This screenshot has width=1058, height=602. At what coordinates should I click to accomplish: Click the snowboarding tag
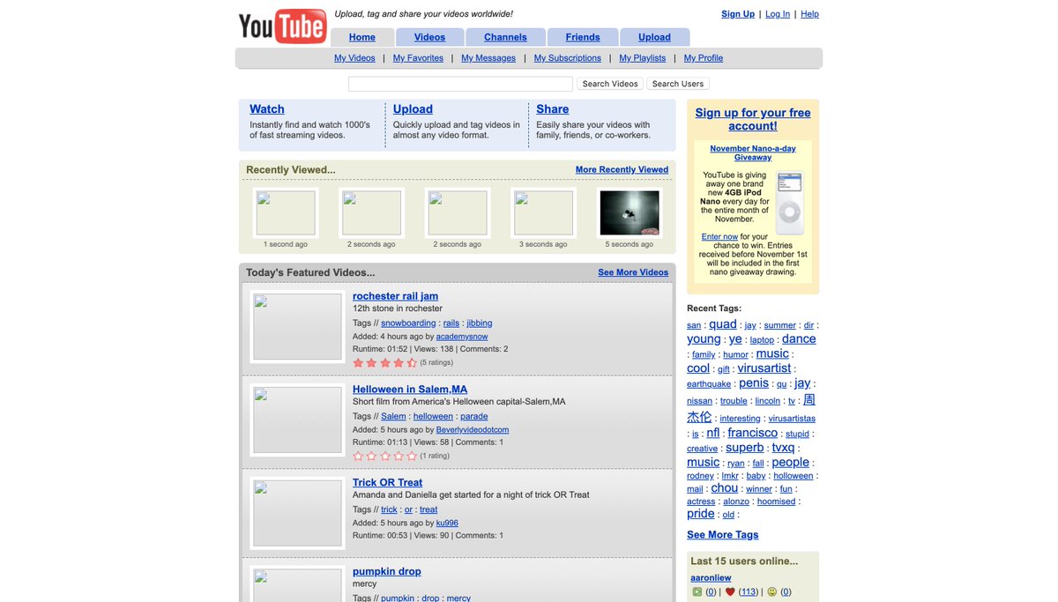(x=408, y=323)
